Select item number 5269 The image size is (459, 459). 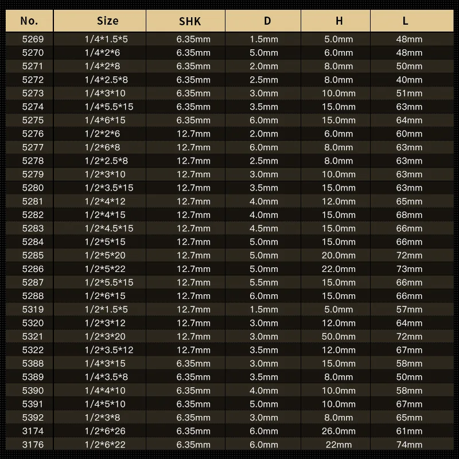(x=33, y=39)
